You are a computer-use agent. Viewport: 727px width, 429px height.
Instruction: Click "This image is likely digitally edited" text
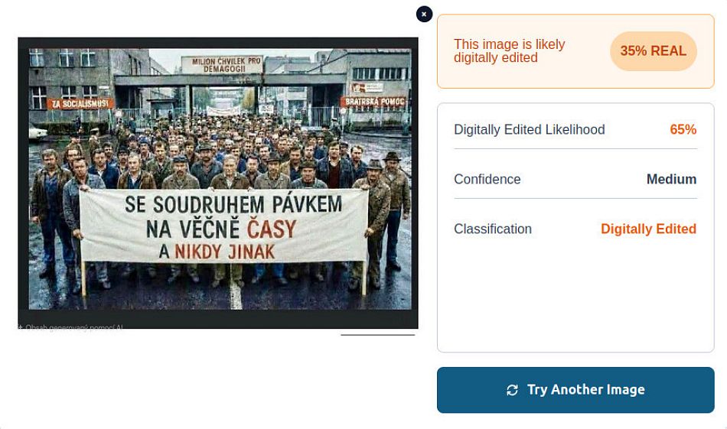[509, 51]
